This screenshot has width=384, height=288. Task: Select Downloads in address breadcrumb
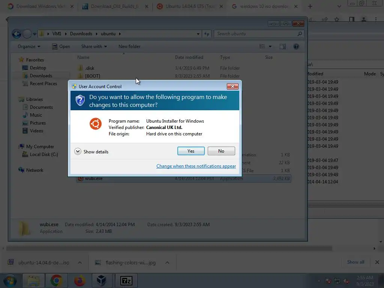click(81, 34)
